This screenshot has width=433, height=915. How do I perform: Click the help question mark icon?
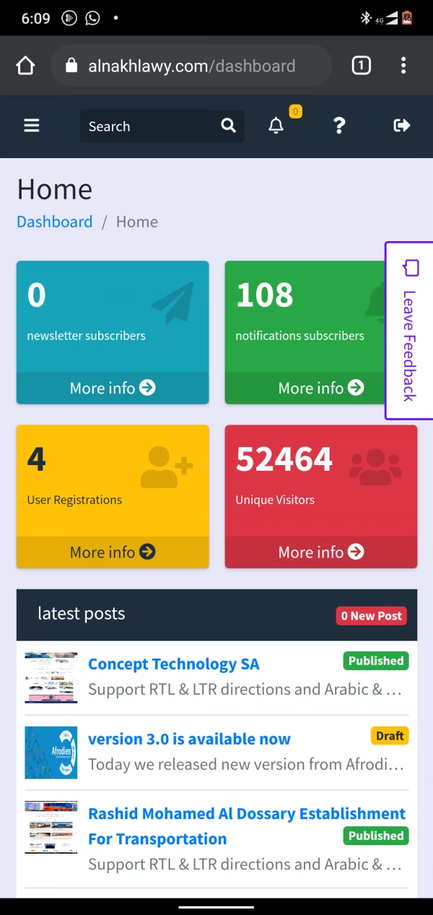[339, 126]
